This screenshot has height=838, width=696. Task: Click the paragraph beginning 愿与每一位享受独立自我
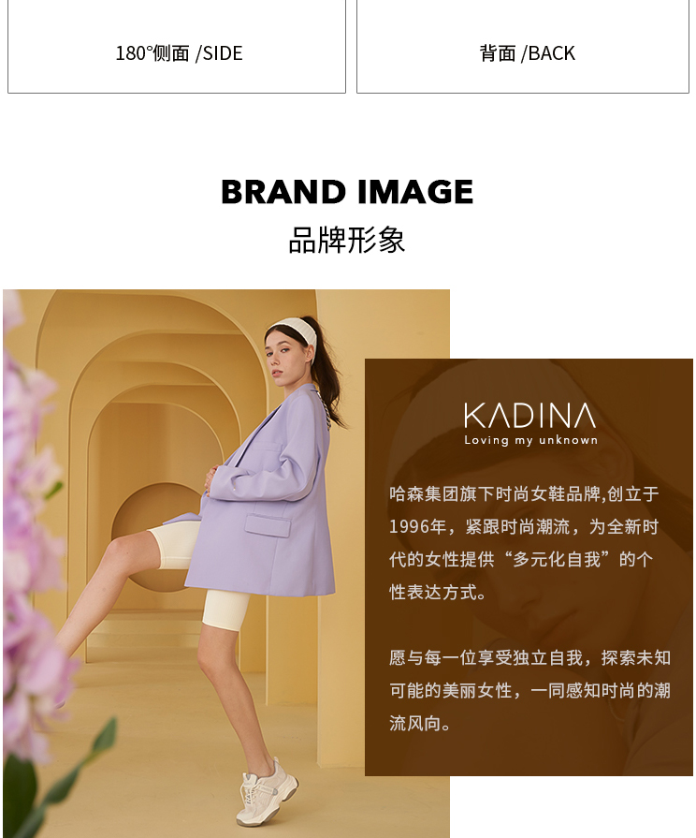(x=529, y=690)
